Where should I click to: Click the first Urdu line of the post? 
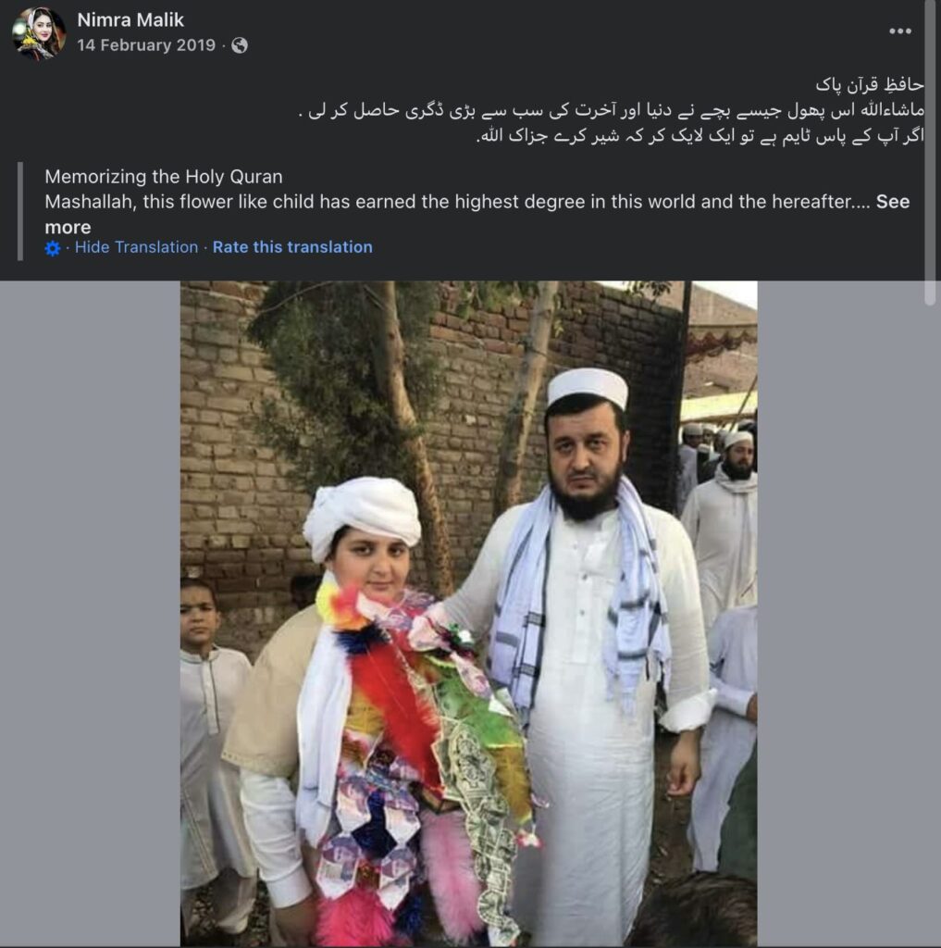click(870, 84)
